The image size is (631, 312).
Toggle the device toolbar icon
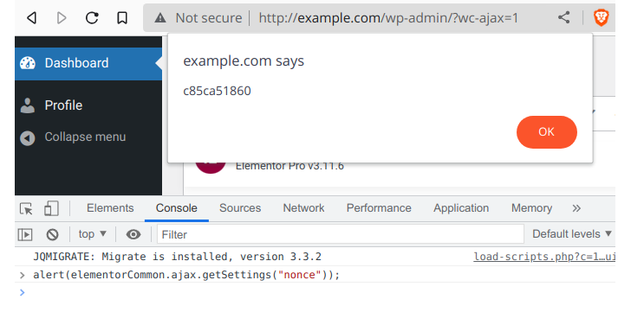[51, 208]
